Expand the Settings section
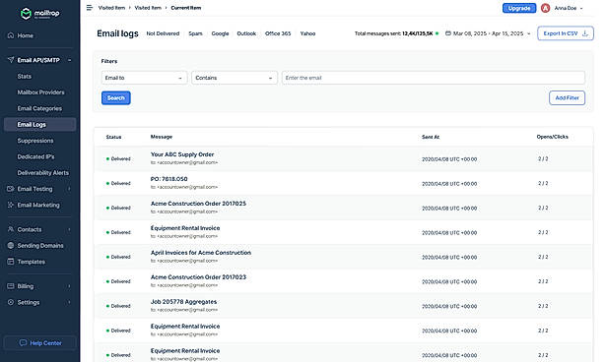The height and width of the screenshot is (362, 606). click(70, 303)
